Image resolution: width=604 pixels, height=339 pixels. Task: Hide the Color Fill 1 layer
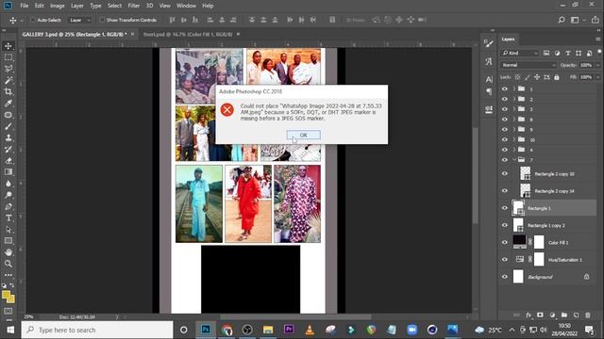pyautogui.click(x=505, y=243)
